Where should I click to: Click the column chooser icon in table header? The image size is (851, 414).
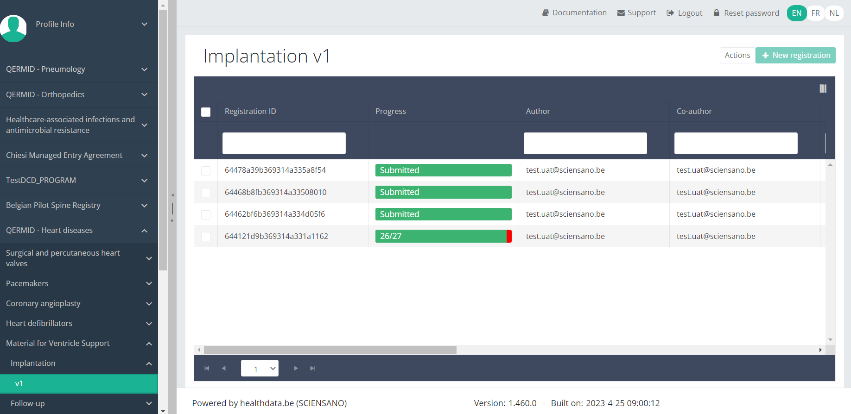pos(823,88)
